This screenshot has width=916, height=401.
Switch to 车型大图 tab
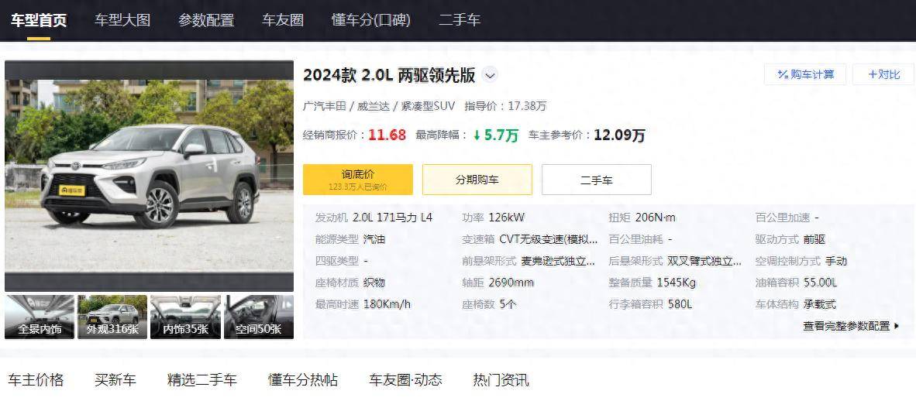tap(122, 20)
